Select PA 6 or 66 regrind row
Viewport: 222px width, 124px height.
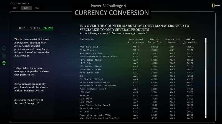tap(138, 50)
